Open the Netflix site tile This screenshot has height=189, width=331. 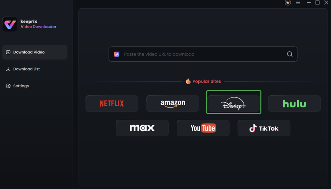point(112,104)
